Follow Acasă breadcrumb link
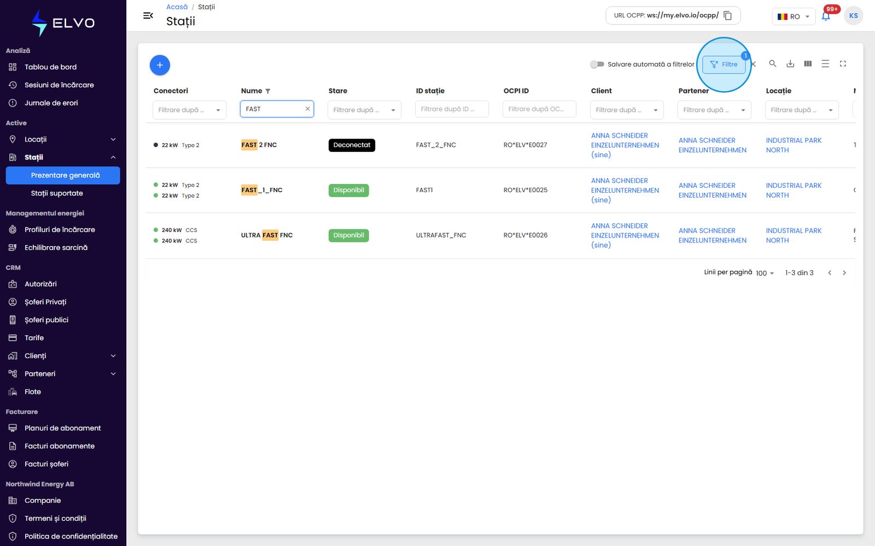The image size is (875, 546). pos(177,7)
